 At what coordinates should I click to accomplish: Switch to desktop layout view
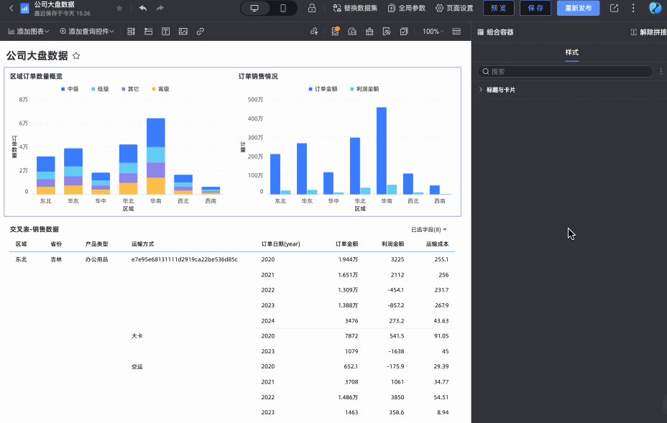click(x=254, y=8)
